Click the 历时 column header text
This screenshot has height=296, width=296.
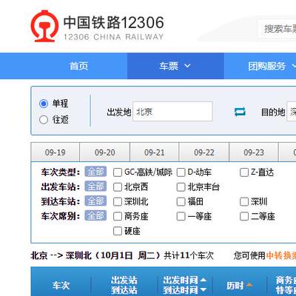[x=235, y=286]
